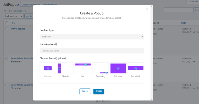The image size is (199, 104).
Task: Open the Bulk actions dropdown
Action: [14, 16]
